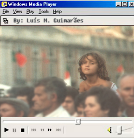
Task: Click the Windows Media Player title bar icon
Action: click(4, 4)
